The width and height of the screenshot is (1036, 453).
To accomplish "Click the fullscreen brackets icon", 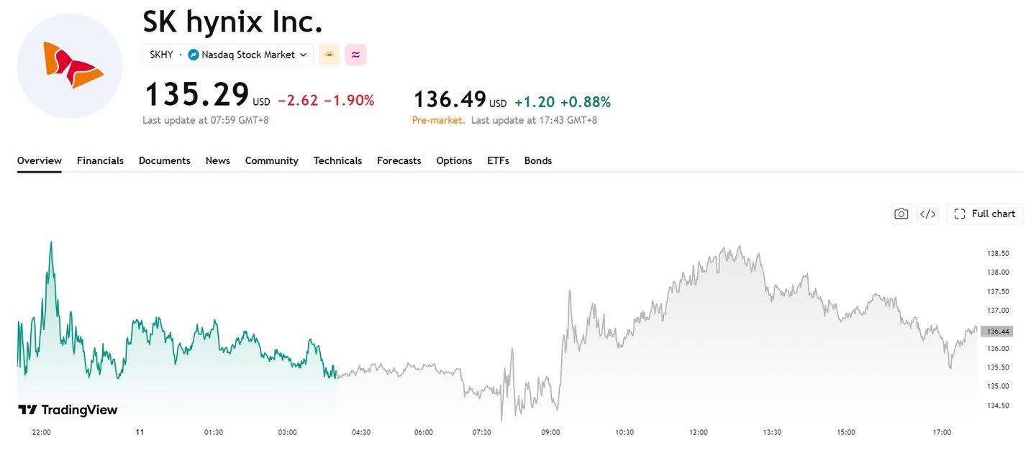I will click(959, 214).
